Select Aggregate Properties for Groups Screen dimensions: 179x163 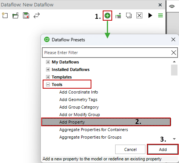pos(90,137)
